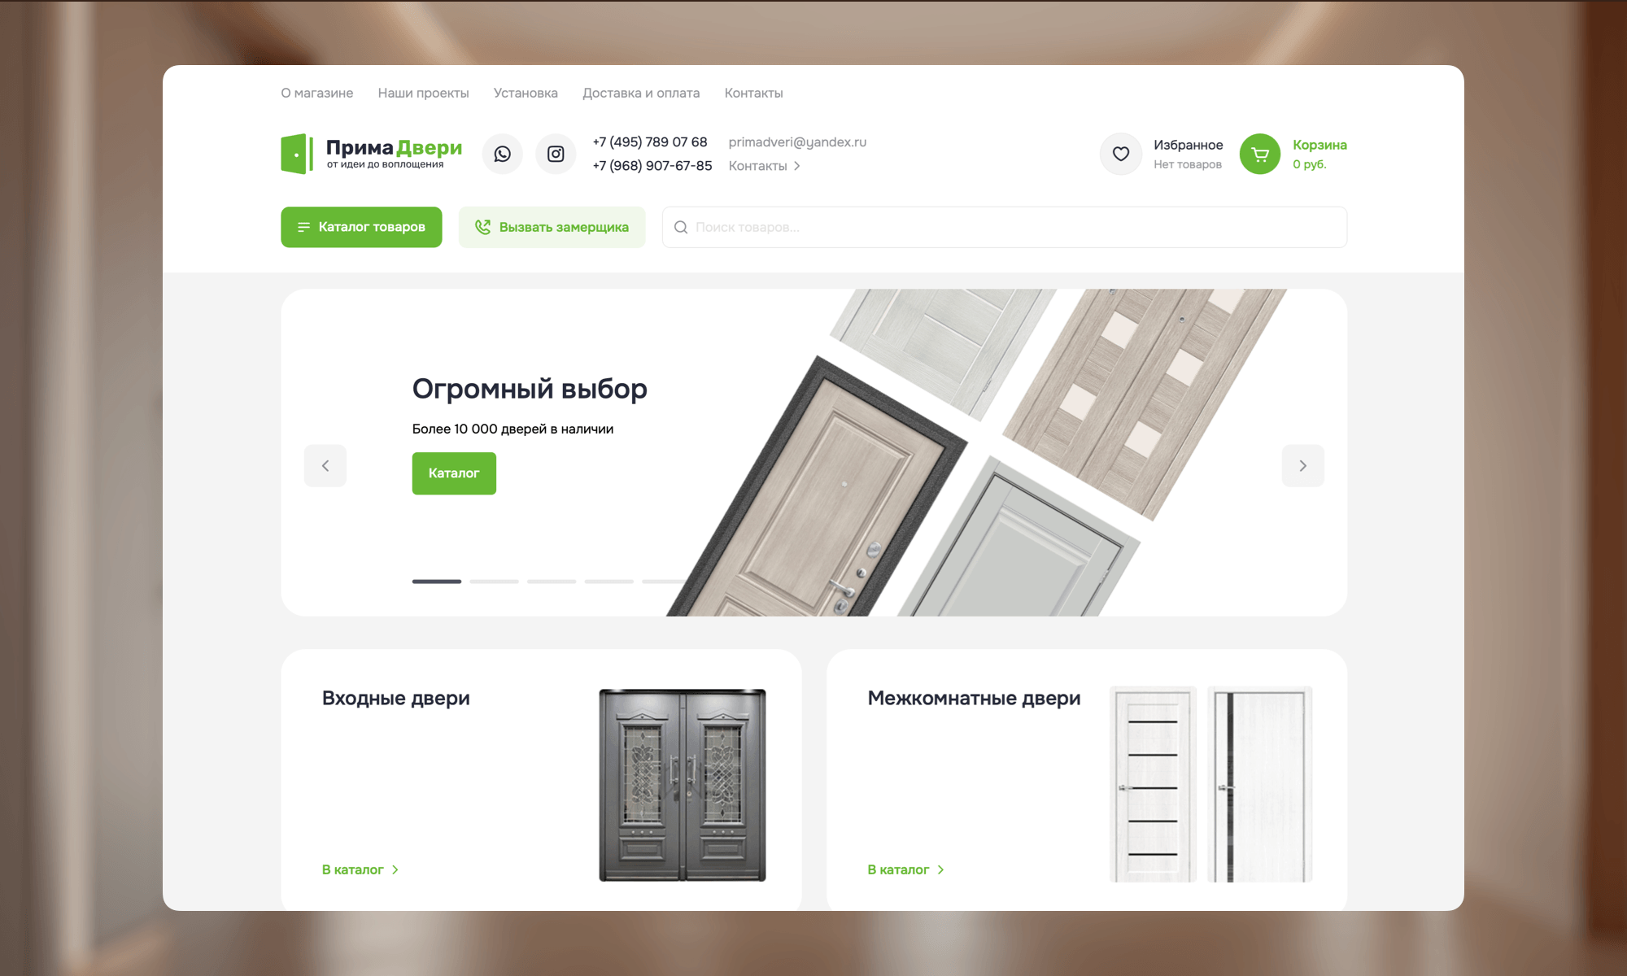Expand Контакты link with chevron
1627x976 pixels.
tap(764, 166)
